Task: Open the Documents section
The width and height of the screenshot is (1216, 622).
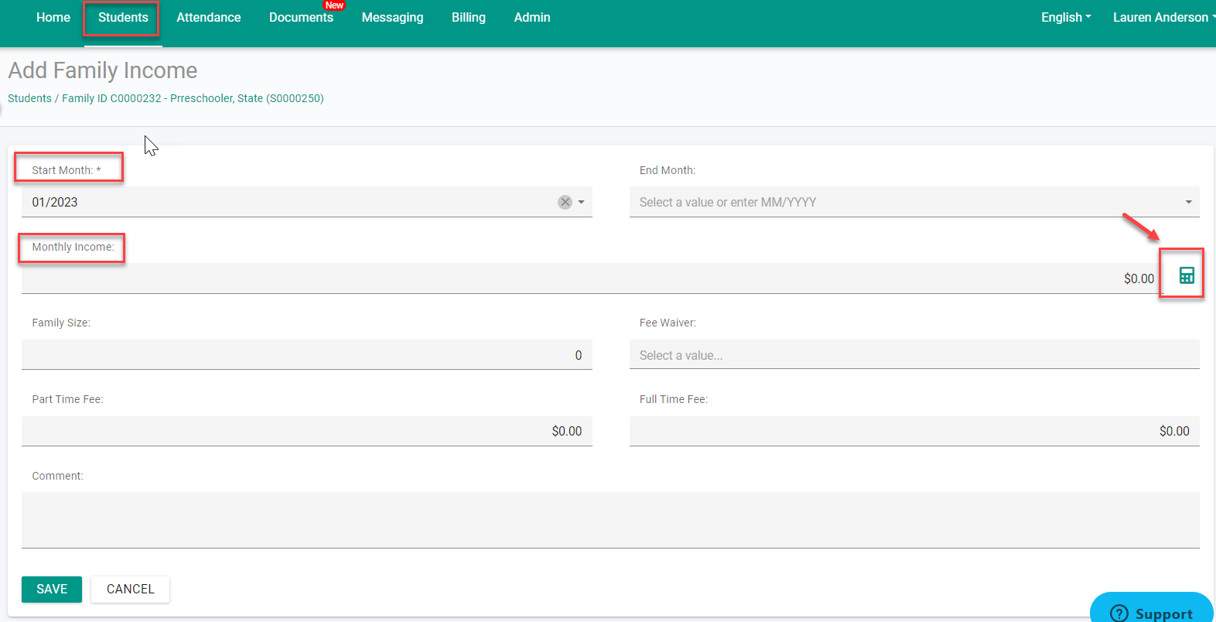Action: pos(301,17)
